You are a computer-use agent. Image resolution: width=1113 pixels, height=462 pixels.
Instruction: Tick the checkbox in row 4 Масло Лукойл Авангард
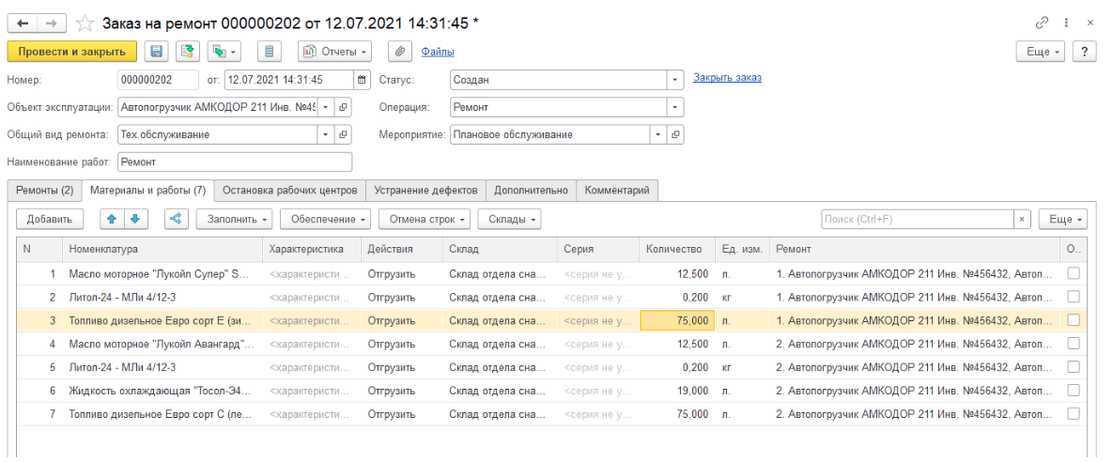coord(1074,344)
